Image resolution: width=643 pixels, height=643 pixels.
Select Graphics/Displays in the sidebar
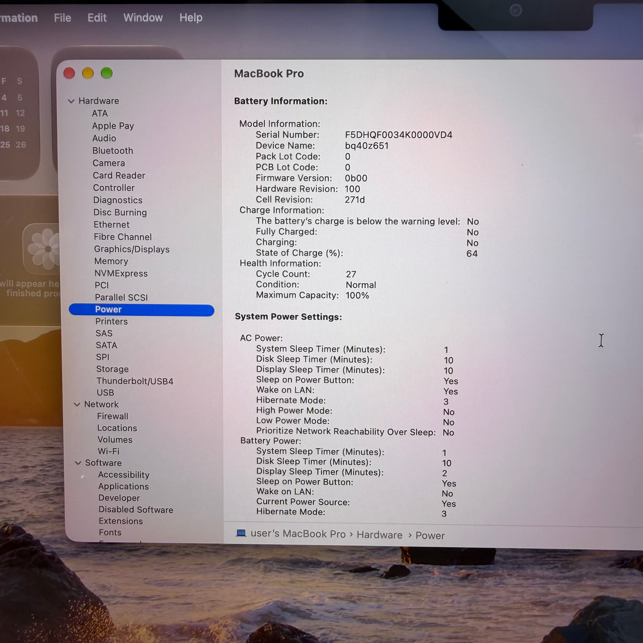[132, 249]
